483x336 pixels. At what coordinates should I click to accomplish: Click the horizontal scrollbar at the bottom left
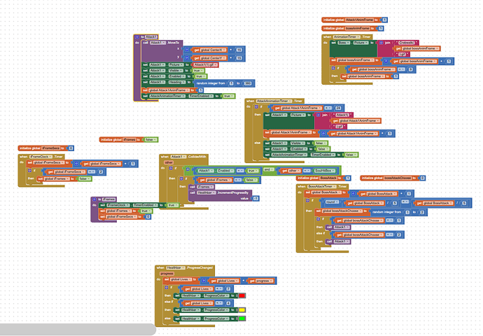click(77, 330)
